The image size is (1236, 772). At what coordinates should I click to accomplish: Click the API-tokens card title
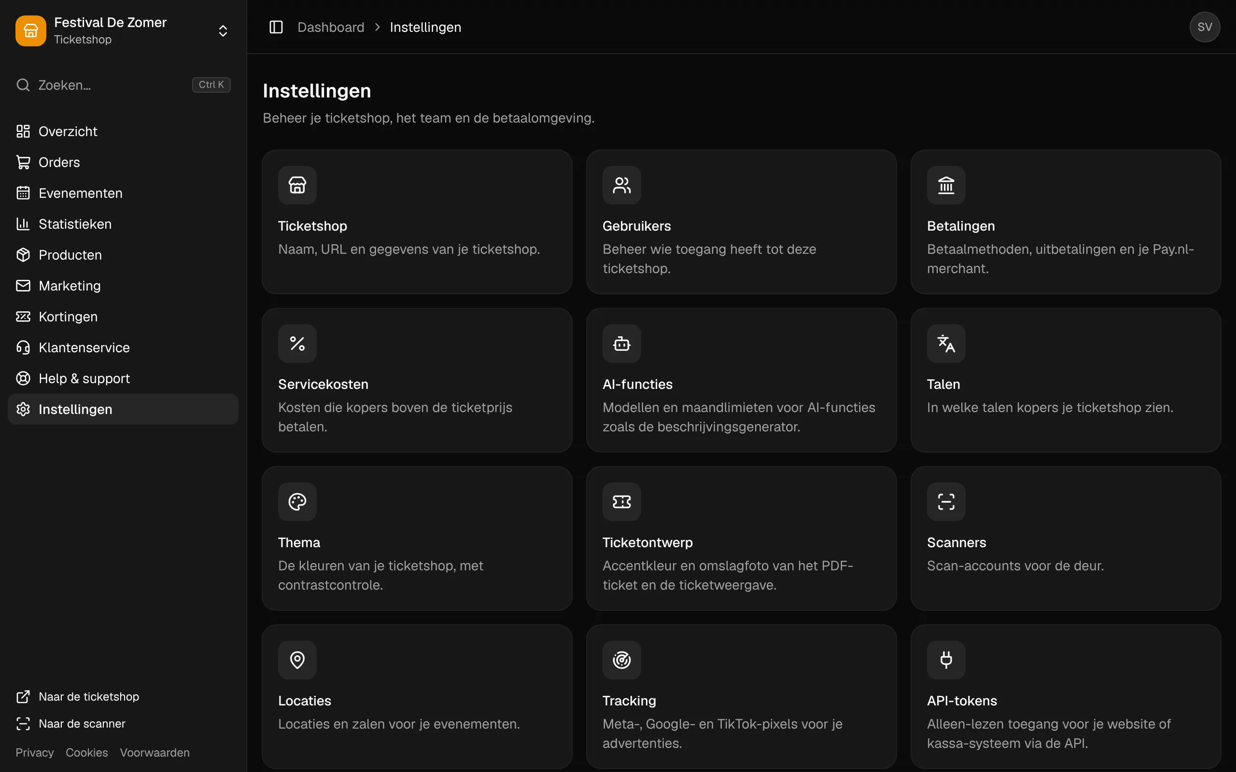962,701
